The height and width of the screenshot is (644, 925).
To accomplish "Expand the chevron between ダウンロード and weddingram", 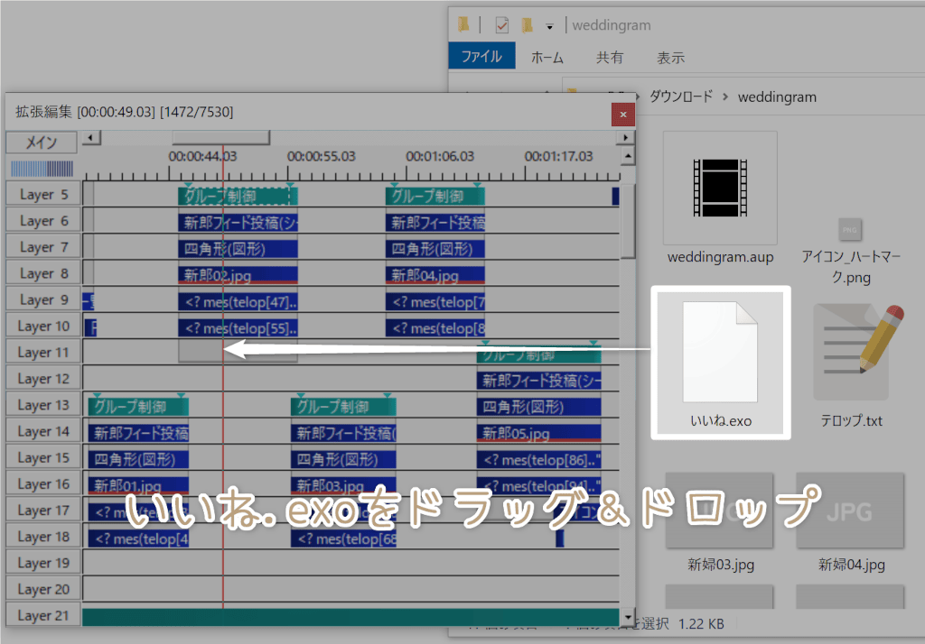I will [725, 97].
